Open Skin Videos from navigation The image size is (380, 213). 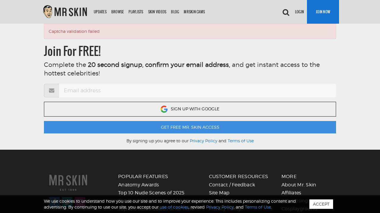(157, 12)
